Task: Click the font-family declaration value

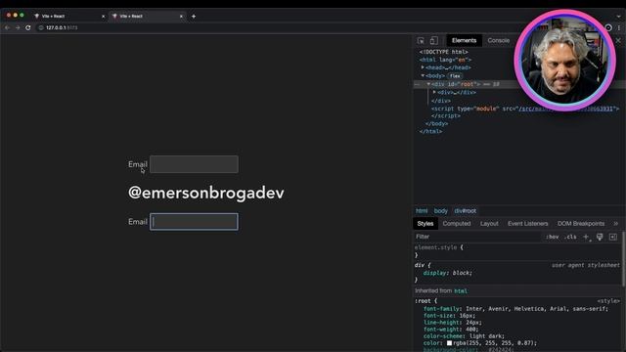Action: (537, 309)
